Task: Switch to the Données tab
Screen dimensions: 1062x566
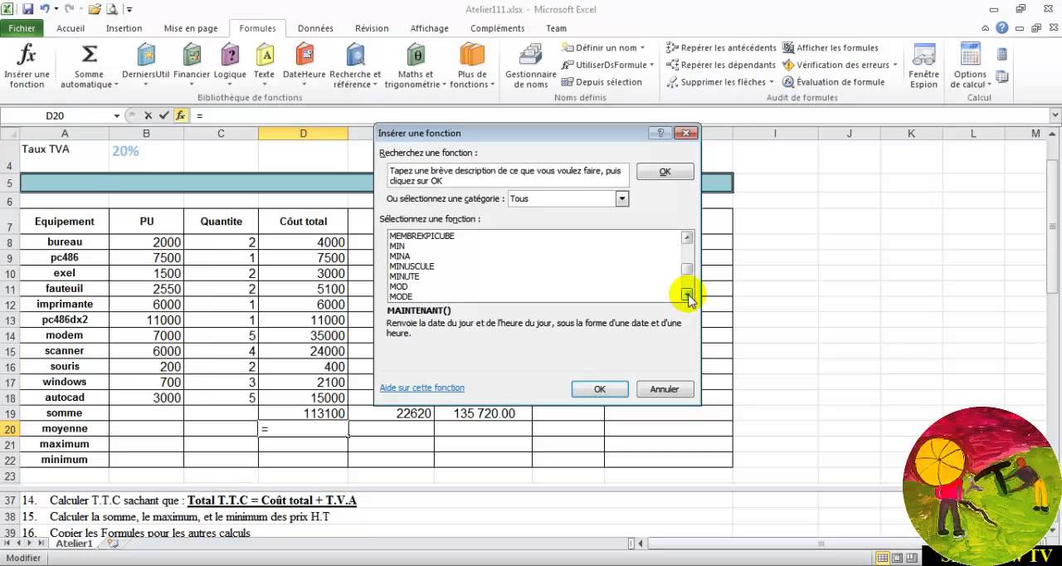Action: (x=315, y=28)
